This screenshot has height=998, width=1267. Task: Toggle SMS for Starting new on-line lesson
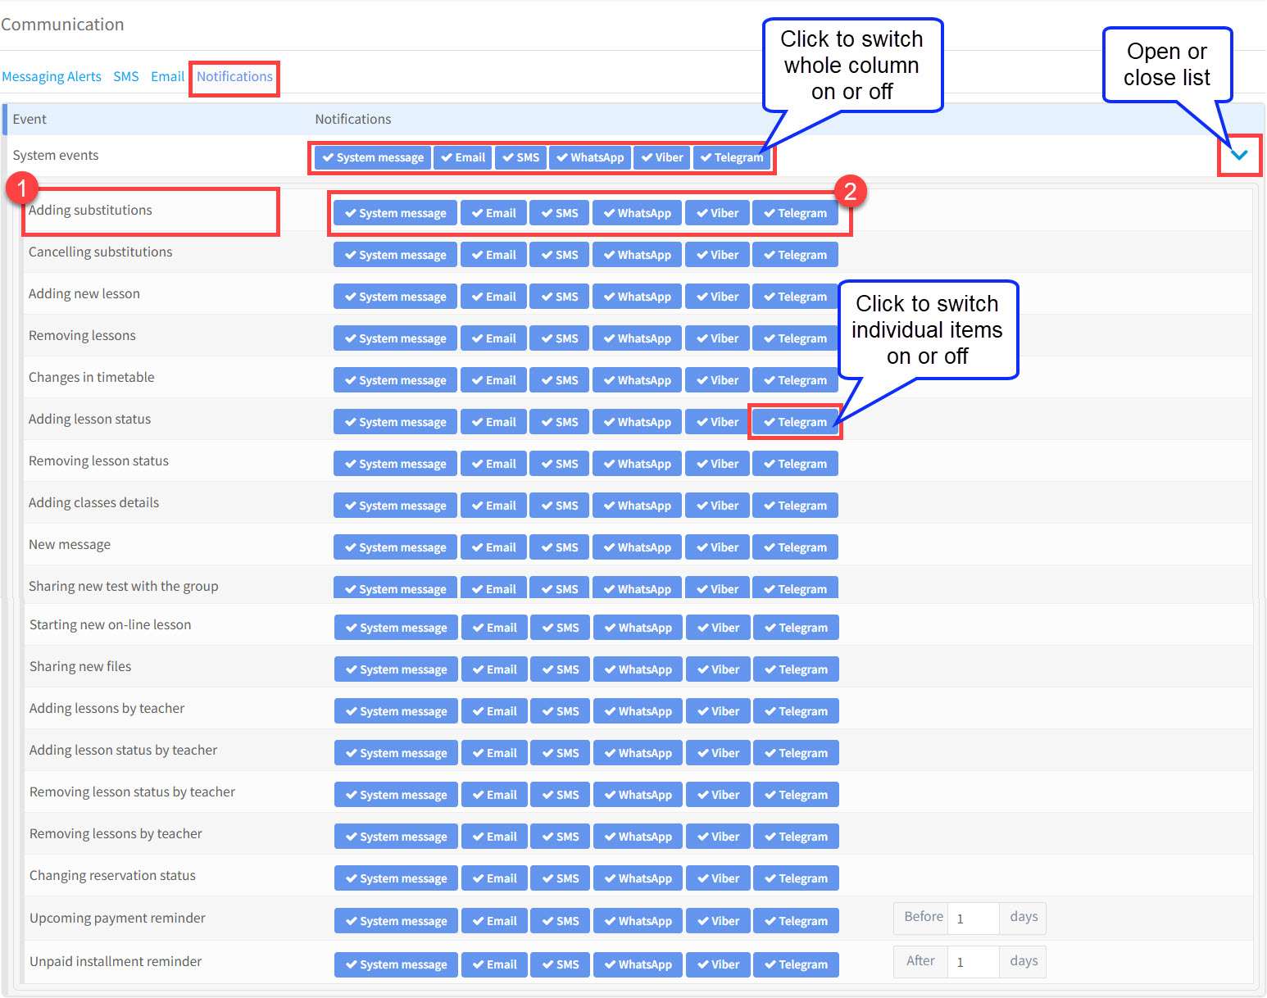pyautogui.click(x=560, y=628)
